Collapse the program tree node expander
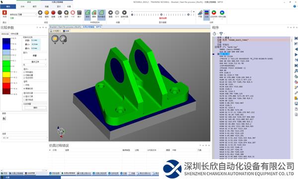 coord(216,47)
